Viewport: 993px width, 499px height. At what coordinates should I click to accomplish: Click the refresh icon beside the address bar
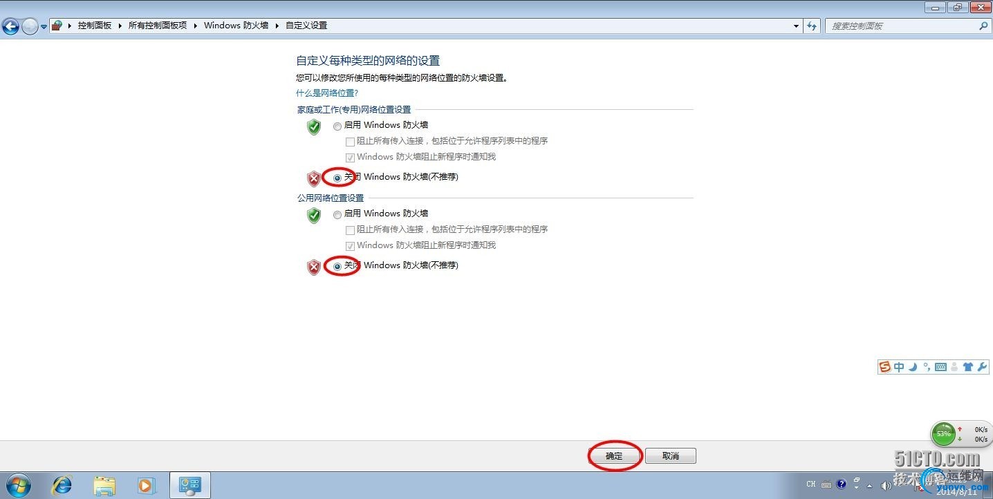(x=812, y=26)
